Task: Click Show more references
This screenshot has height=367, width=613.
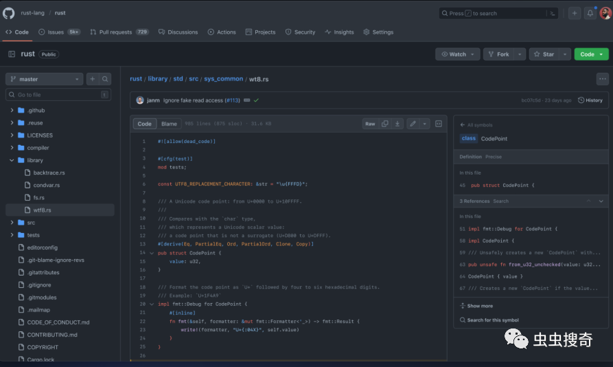Action: [x=476, y=306]
